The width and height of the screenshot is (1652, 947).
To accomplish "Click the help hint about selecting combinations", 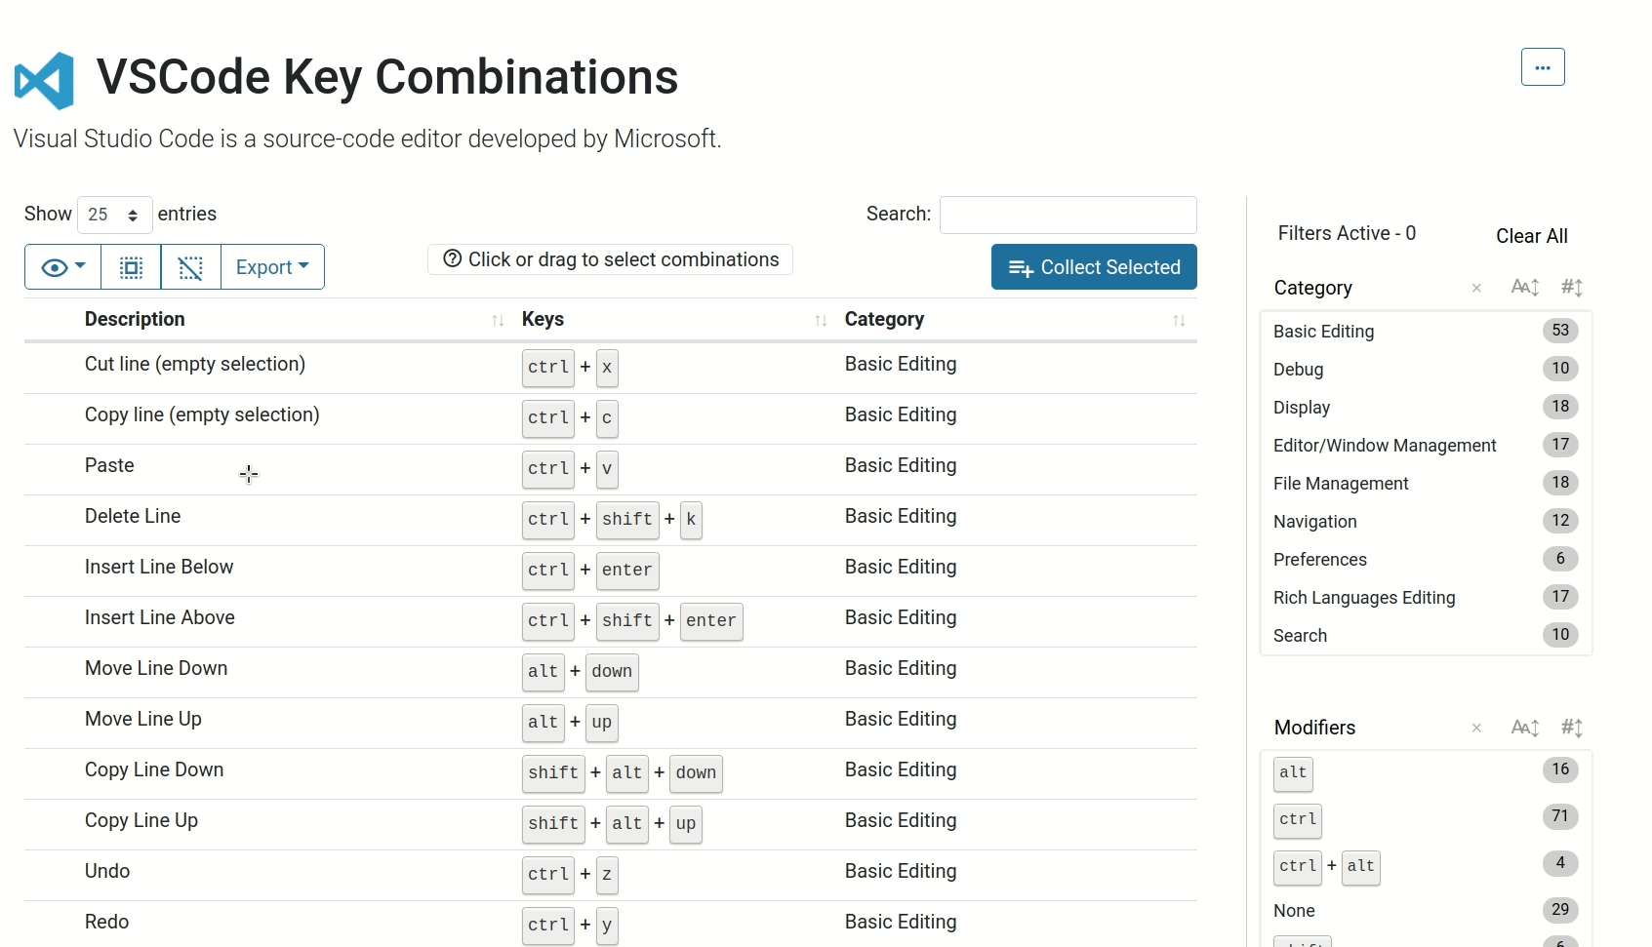I will [611, 259].
